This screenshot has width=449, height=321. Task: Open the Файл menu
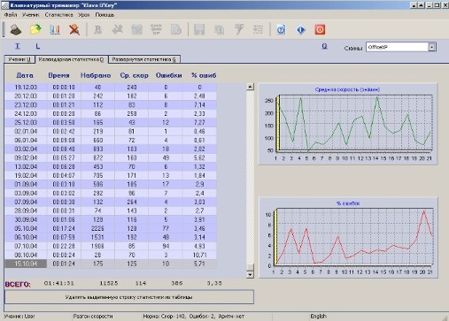11,14
